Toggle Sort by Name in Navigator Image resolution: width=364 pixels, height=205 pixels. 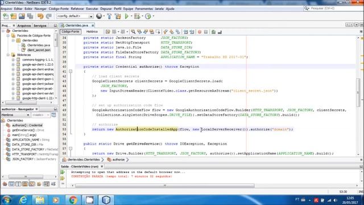click(47, 184)
